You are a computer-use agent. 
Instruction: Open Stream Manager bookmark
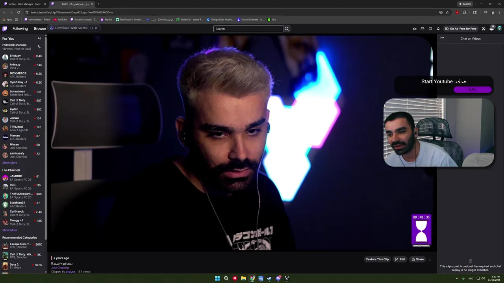pyautogui.click(x=83, y=20)
